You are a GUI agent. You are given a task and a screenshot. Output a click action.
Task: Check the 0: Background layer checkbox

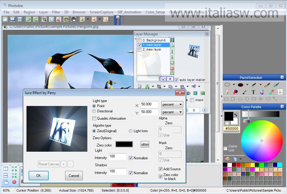(139, 40)
